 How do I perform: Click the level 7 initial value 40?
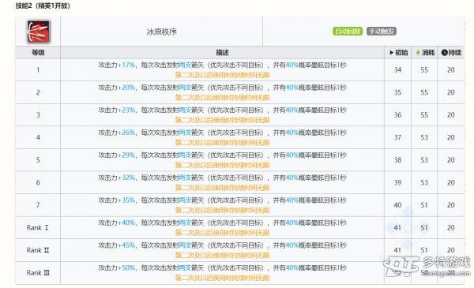point(397,205)
